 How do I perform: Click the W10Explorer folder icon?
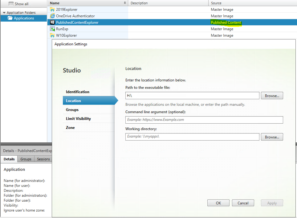coord(52,35)
